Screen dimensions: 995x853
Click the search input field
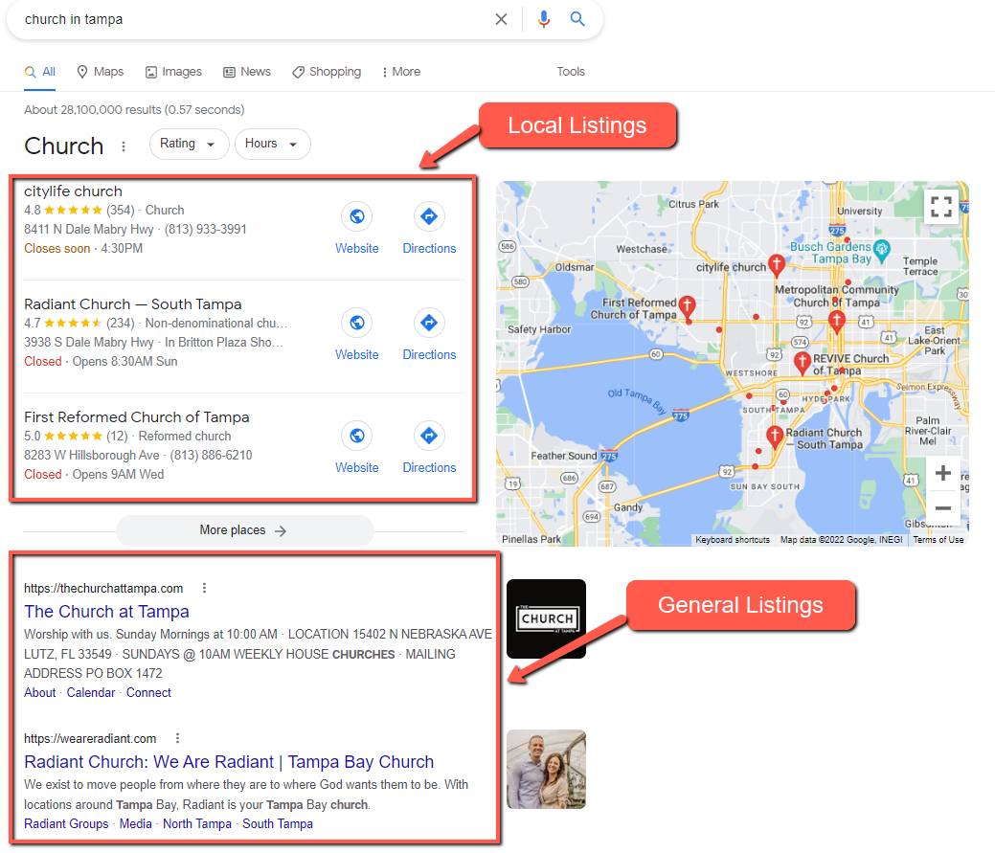(254, 20)
